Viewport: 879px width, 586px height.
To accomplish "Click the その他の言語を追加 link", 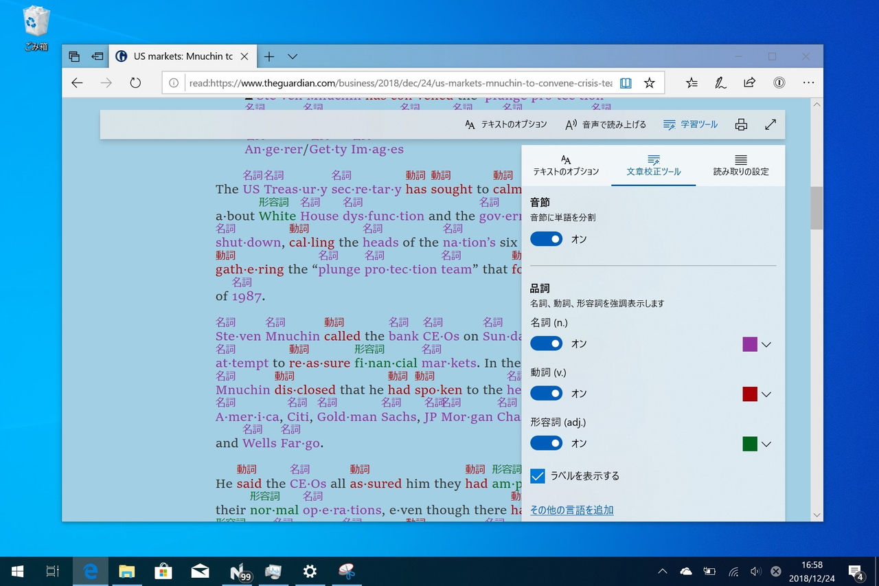I will [x=572, y=510].
